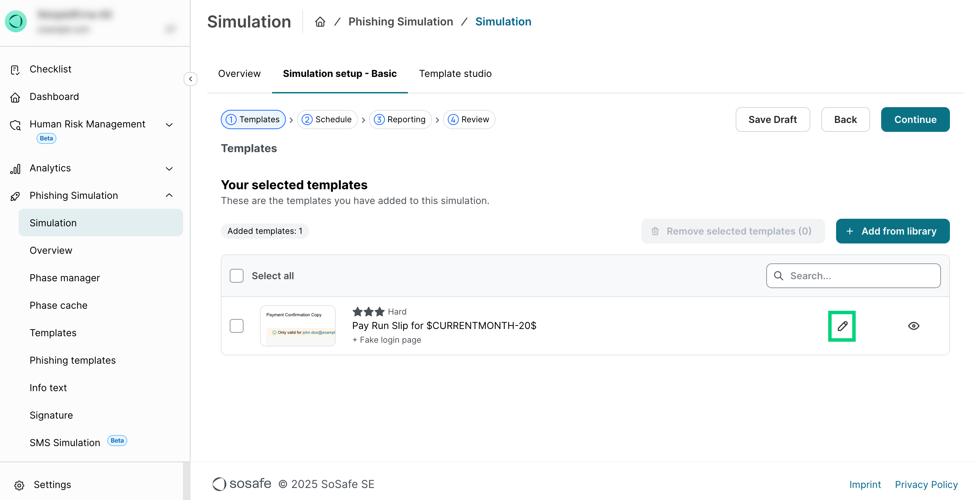
Task: Click the search magnifier icon
Action: click(x=779, y=276)
